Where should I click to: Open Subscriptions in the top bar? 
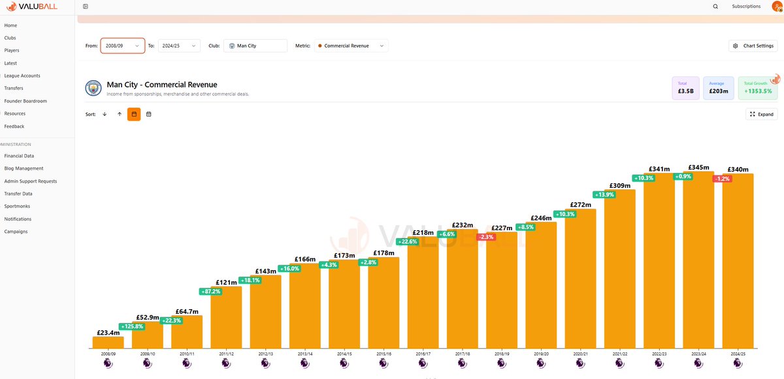[746, 7]
